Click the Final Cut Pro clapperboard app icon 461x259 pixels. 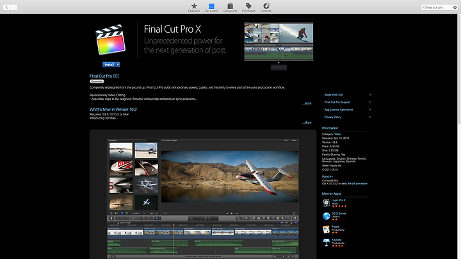111,40
